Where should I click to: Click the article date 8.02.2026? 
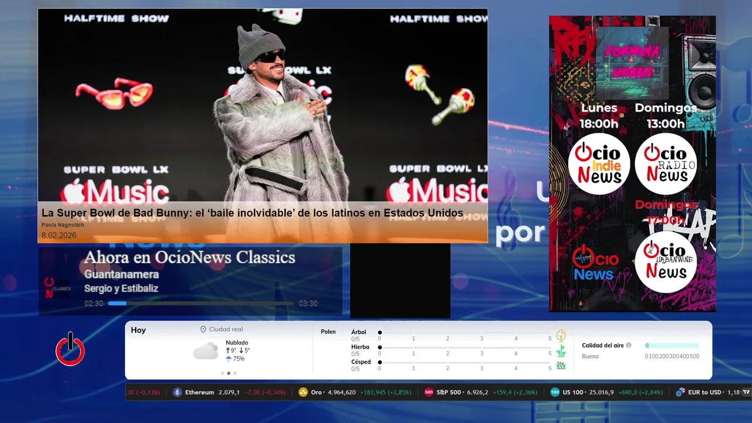pyautogui.click(x=59, y=235)
